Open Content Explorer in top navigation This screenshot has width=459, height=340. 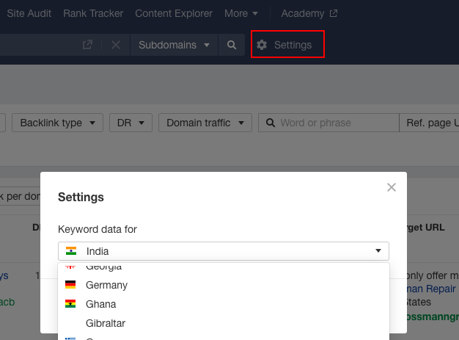click(174, 13)
